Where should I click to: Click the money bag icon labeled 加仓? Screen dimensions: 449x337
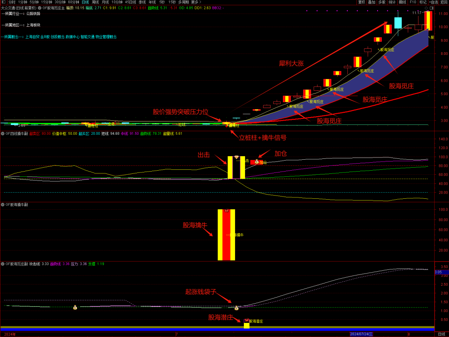pos(257,162)
